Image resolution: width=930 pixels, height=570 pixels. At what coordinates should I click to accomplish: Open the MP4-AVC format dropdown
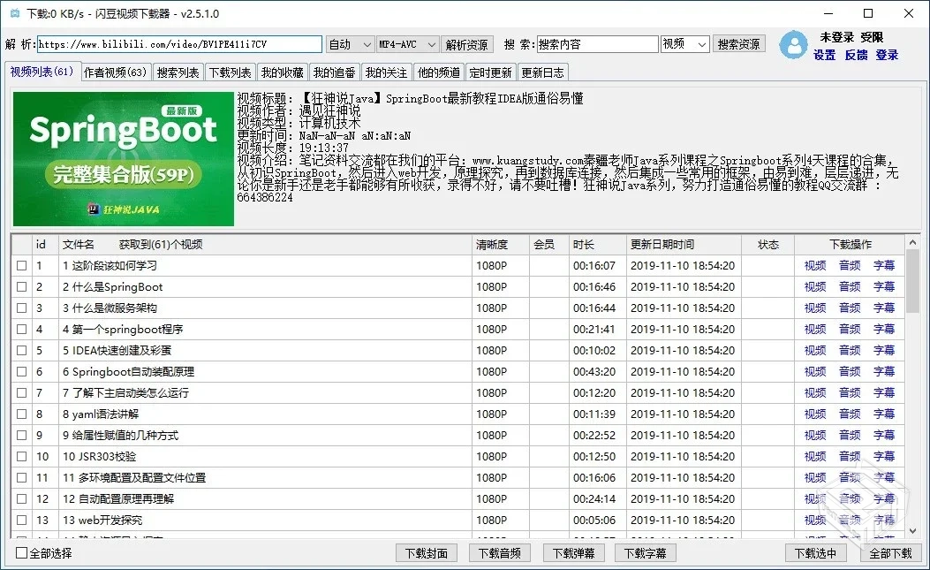pos(406,43)
